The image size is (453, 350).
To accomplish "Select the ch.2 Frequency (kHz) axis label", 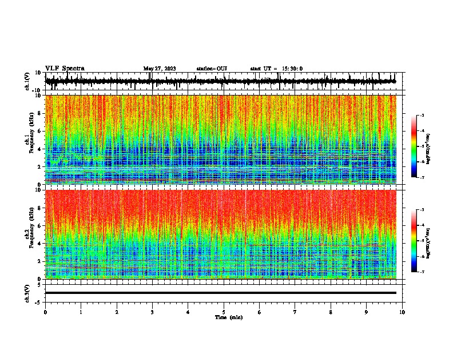I will tap(31, 228).
